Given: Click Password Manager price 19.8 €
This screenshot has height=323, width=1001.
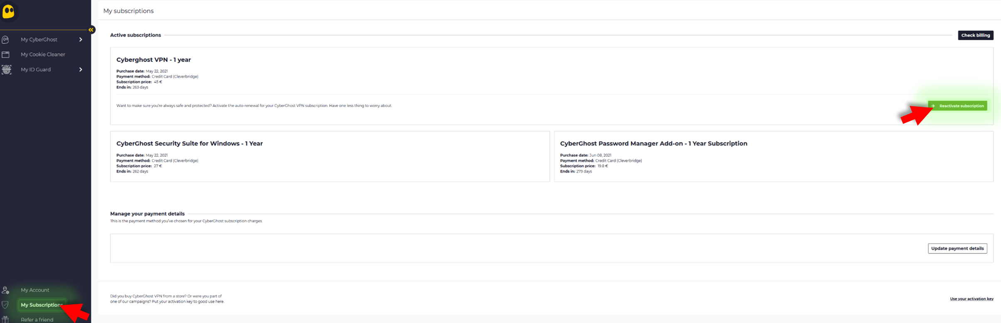Looking at the screenshot, I should [x=584, y=166].
